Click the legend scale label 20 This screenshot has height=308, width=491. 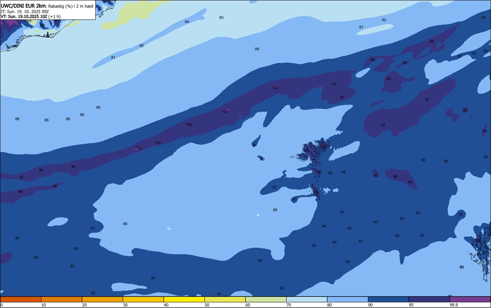click(84, 305)
